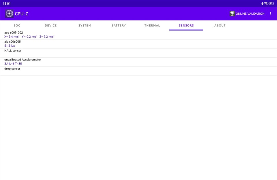Tap the Wi-Fi status icon
The image size is (277, 180).
pyautogui.click(x=266, y=3)
